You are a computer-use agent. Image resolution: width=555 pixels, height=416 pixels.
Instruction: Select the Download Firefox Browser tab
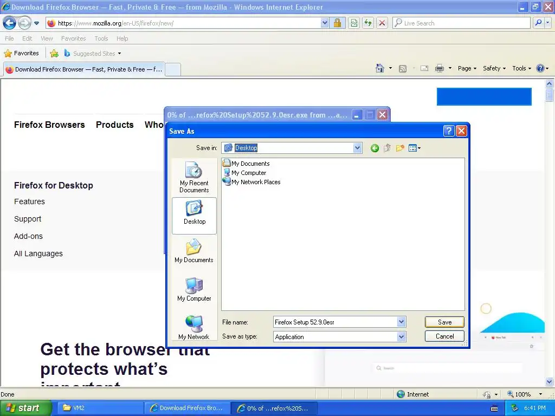pyautogui.click(x=84, y=69)
